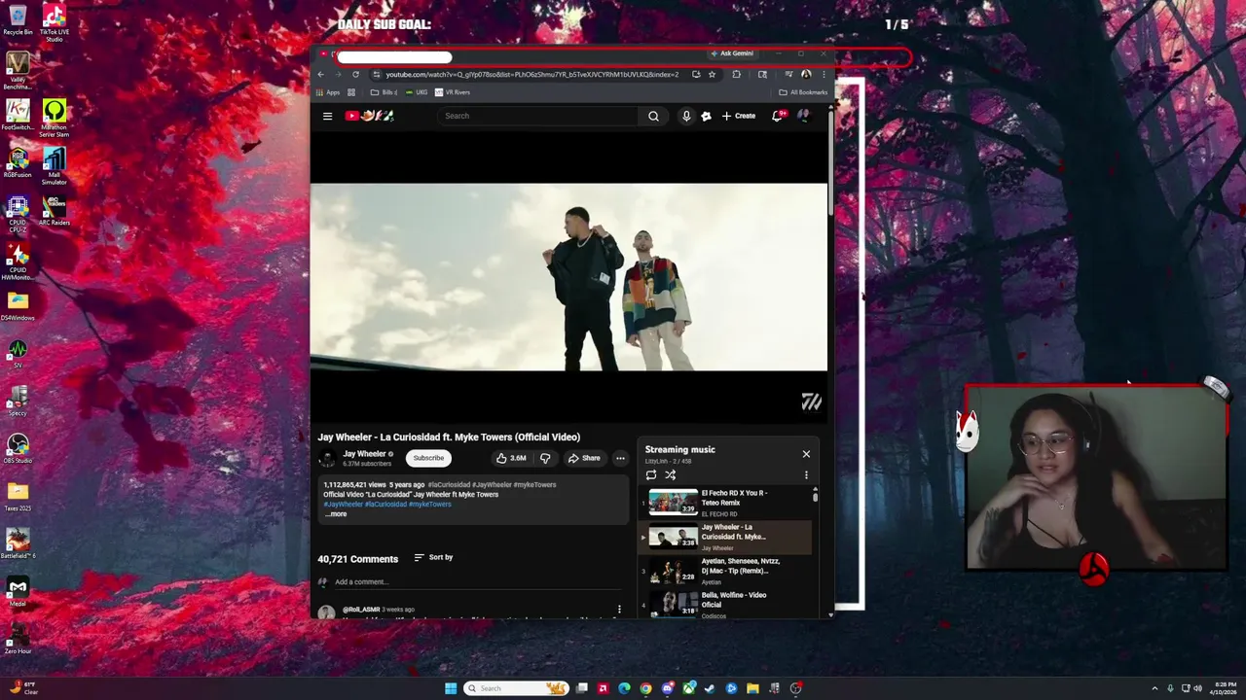The width and height of the screenshot is (1246, 700).
Task: Click the taskbar Search box
Action: [x=516, y=688]
